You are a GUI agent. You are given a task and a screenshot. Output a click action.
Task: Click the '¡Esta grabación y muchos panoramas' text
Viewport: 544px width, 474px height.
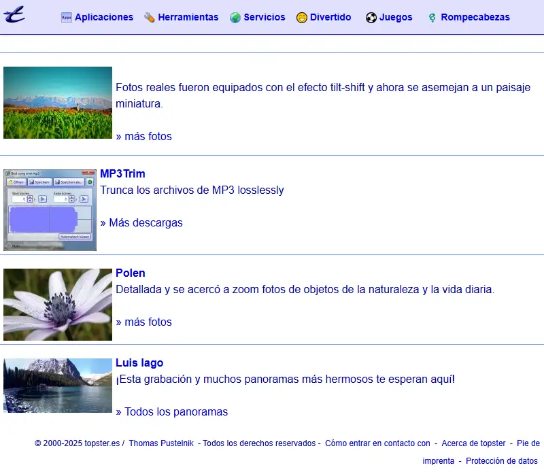[285, 379]
